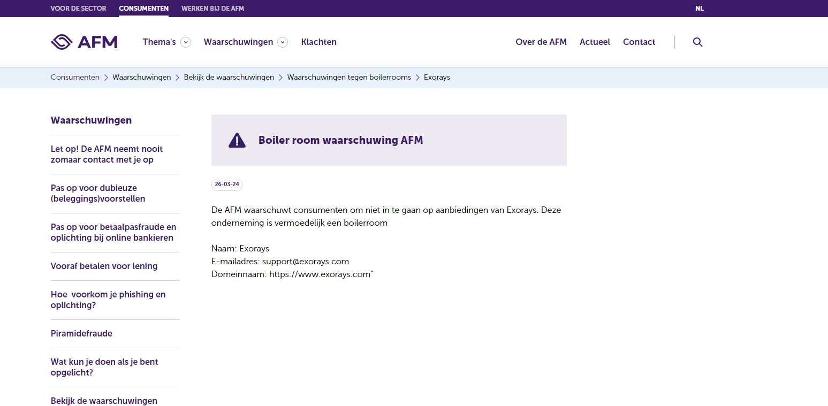
Task: Click the 26-03-24 date tag
Action: pyautogui.click(x=227, y=185)
